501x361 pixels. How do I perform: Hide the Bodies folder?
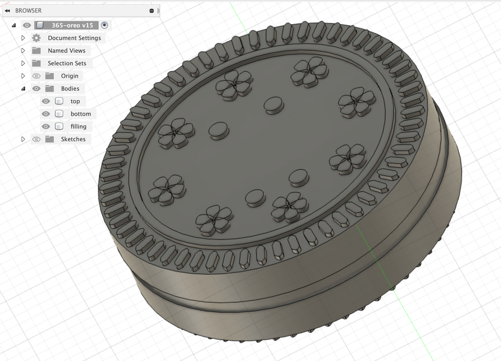[x=37, y=89]
